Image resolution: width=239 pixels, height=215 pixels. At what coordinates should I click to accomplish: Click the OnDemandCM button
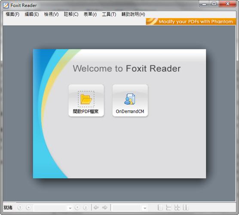click(130, 101)
